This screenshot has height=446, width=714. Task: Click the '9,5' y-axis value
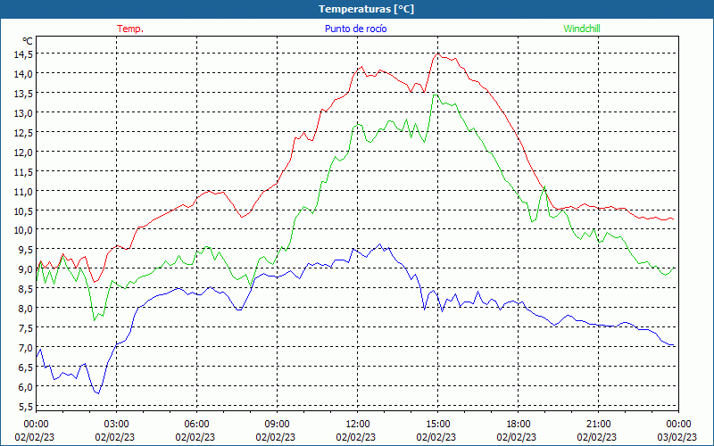26,250
